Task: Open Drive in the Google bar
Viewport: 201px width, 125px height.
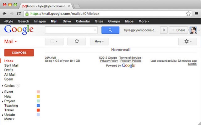Action: point(67,21)
